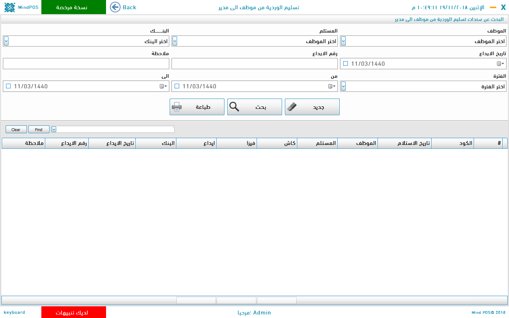The width and height of the screenshot is (509, 318).
Task: Enable the تاريخ الايداع date checkbox
Action: 346,64
